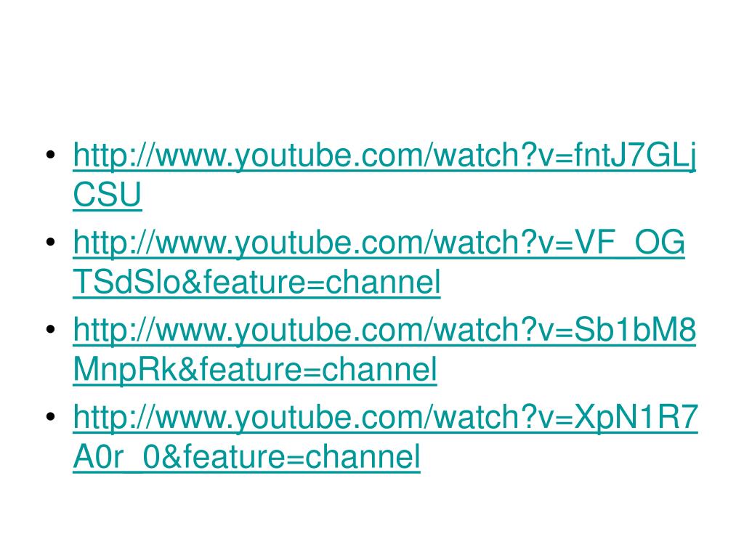This screenshot has width=744, height=558.
Task: Select the bullet before the XpN1R7 link
Action: point(51,416)
